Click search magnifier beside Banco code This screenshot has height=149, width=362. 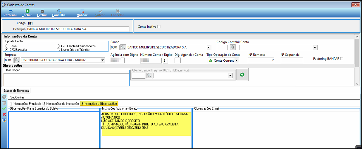coord(123,47)
